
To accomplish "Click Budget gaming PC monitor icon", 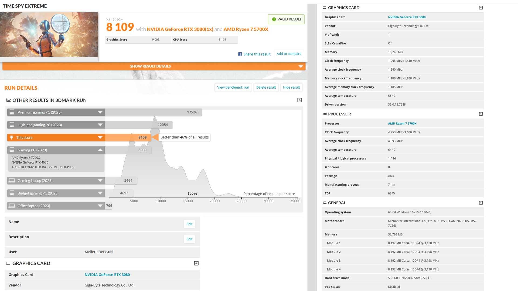I will click(12, 193).
